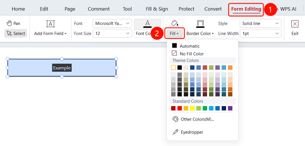Pick orange theme color swatch

point(230,68)
